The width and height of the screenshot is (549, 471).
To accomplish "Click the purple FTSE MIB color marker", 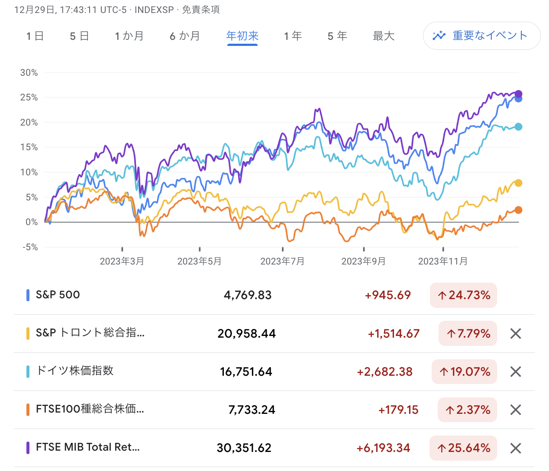I will 28,448.
